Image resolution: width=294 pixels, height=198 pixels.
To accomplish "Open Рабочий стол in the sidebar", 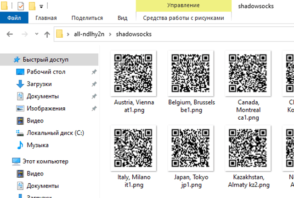I will [x=46, y=72].
